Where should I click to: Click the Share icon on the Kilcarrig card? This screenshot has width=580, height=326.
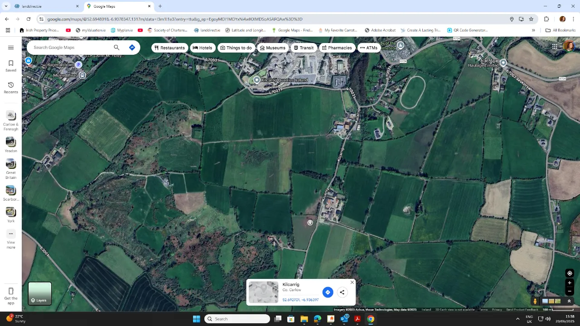342,292
